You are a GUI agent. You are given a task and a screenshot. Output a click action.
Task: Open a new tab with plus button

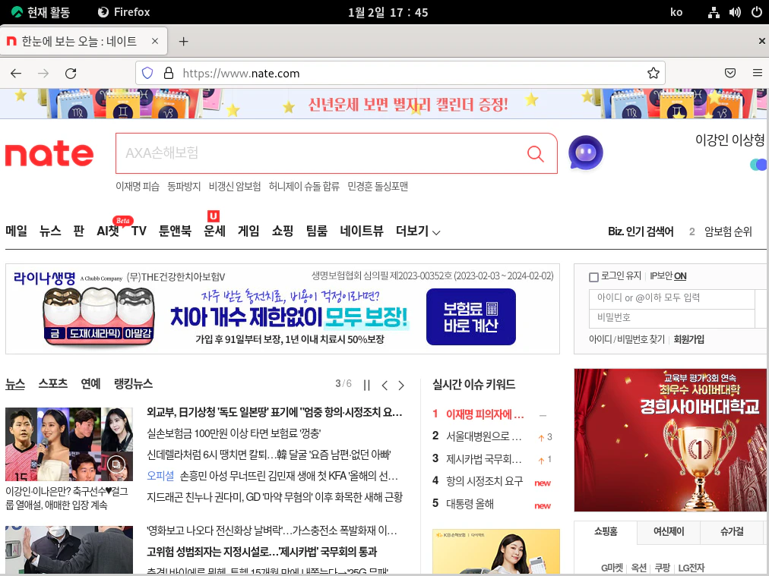(x=183, y=42)
